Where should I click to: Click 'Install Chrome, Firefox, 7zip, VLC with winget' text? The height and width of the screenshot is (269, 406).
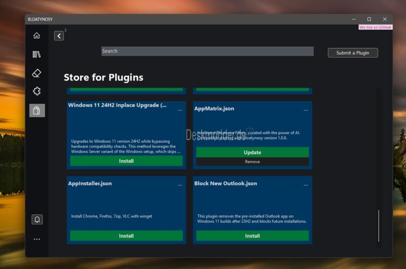112,216
